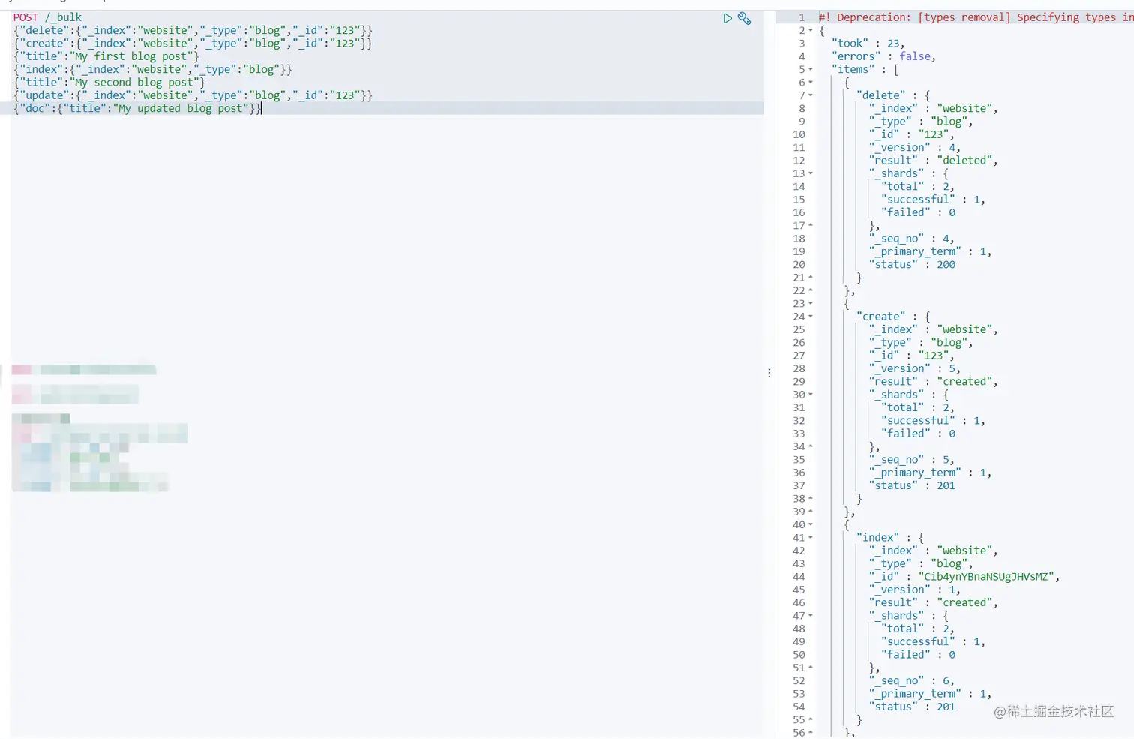Place cursor on the "POST /_bulk" line
The height and width of the screenshot is (739, 1134).
pyautogui.click(x=47, y=17)
